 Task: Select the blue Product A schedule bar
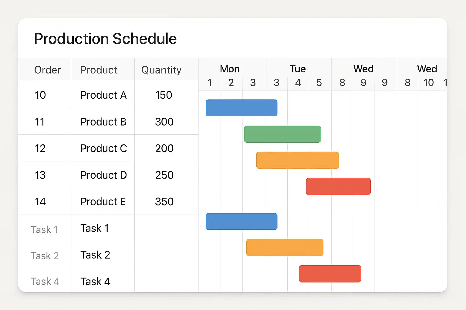click(241, 108)
